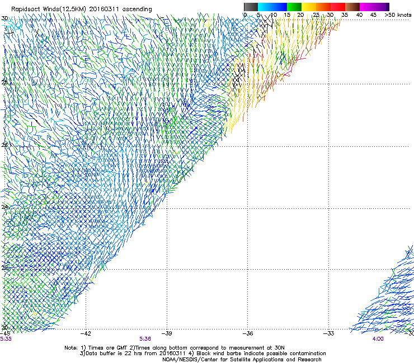Image resolution: width=414 pixels, height=363 pixels.
Task: Click the '20' legend scale label
Action: [x=300, y=15]
